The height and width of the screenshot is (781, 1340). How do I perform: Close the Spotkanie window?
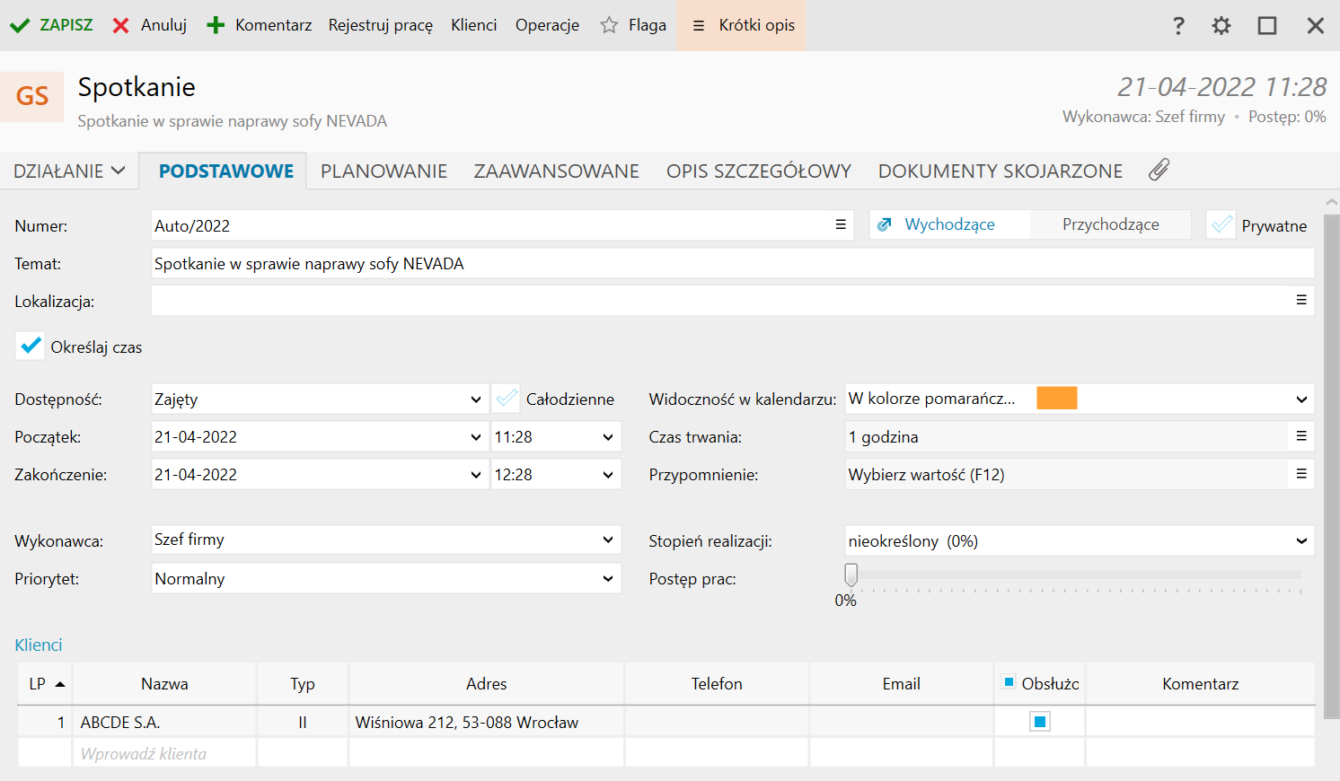tap(1316, 26)
